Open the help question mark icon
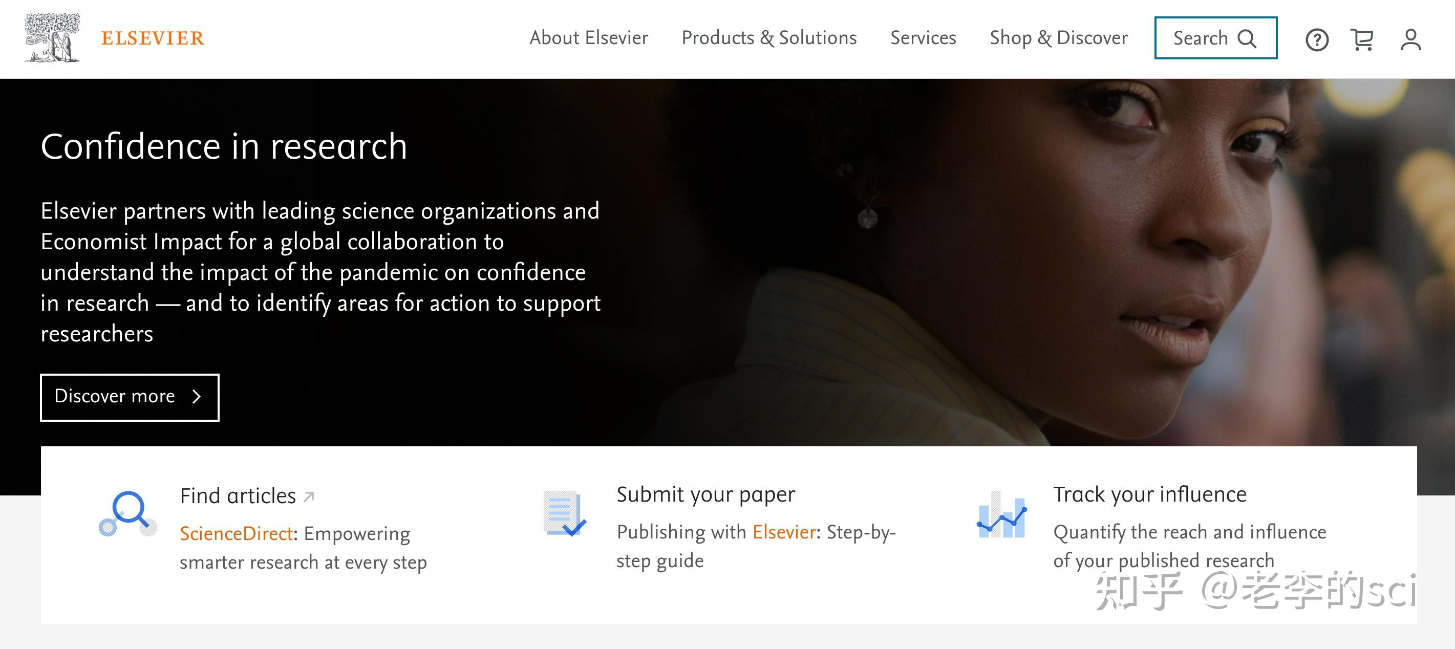 click(x=1317, y=39)
